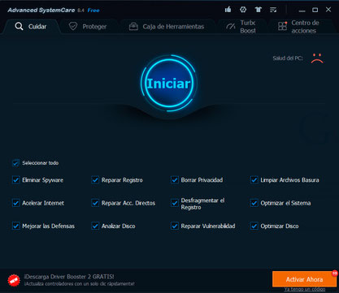The image size is (339, 293).
Task: Open the Proteger tab
Action: tap(88, 27)
